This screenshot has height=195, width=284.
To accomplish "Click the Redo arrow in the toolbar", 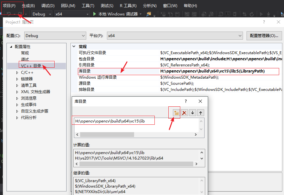I will pos(20,14).
